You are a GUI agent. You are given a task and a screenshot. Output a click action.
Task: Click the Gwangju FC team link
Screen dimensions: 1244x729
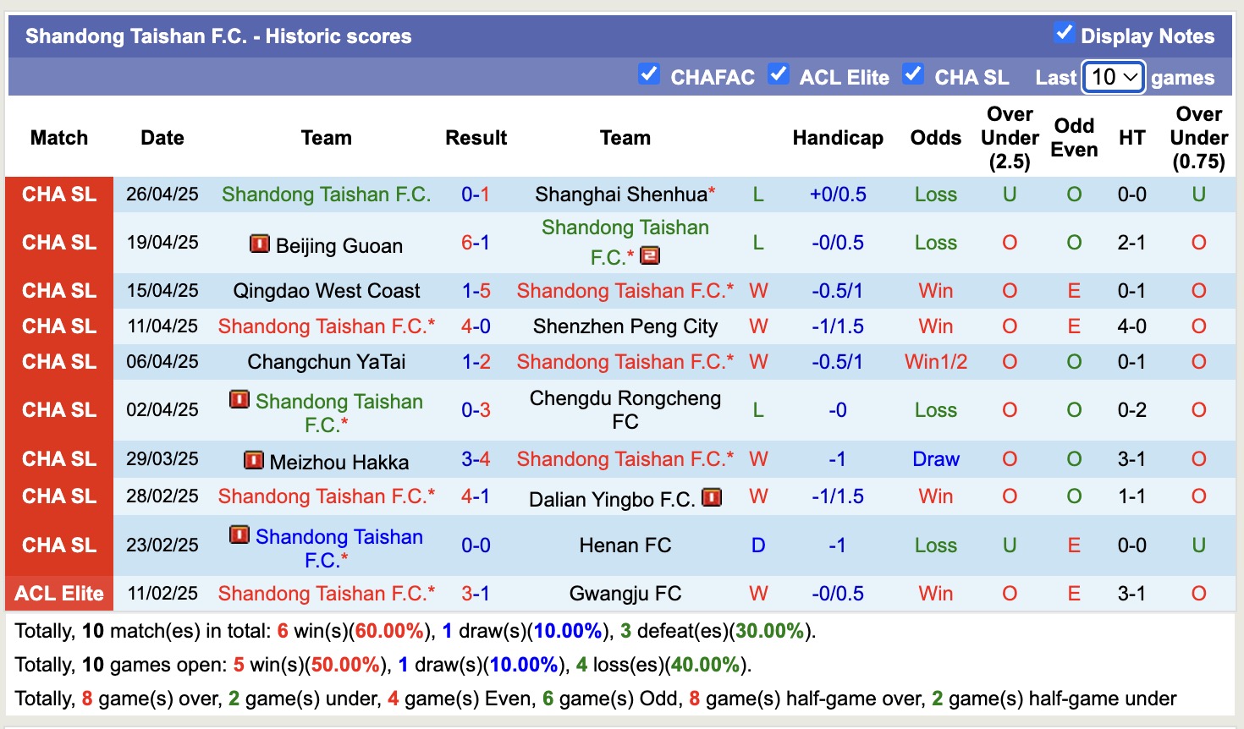coord(625,593)
